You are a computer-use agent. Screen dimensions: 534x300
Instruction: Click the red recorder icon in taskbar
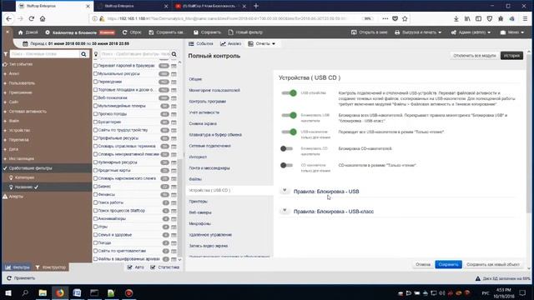128,292
